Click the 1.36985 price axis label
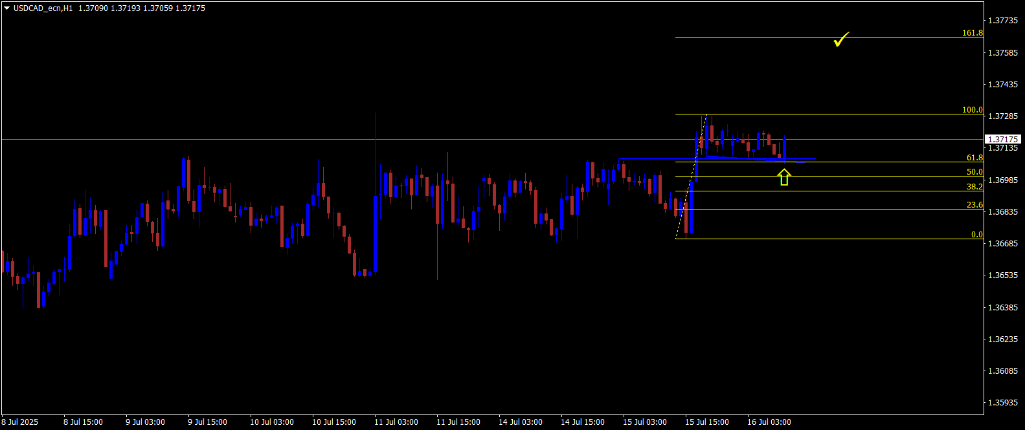Viewport: 1025px width, 430px height. (1002, 180)
